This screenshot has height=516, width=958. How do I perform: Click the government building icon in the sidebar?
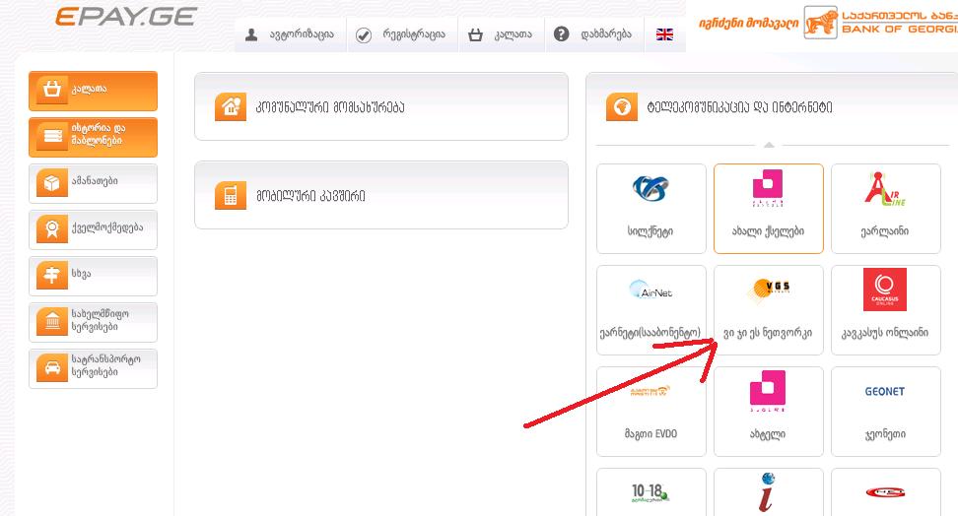pos(52,322)
